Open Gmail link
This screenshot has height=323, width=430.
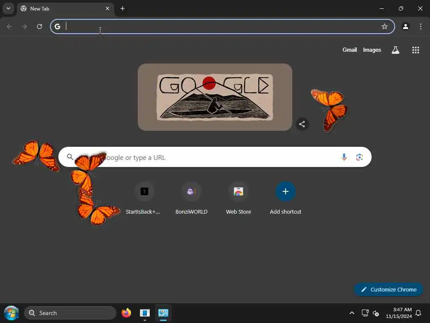tap(350, 50)
